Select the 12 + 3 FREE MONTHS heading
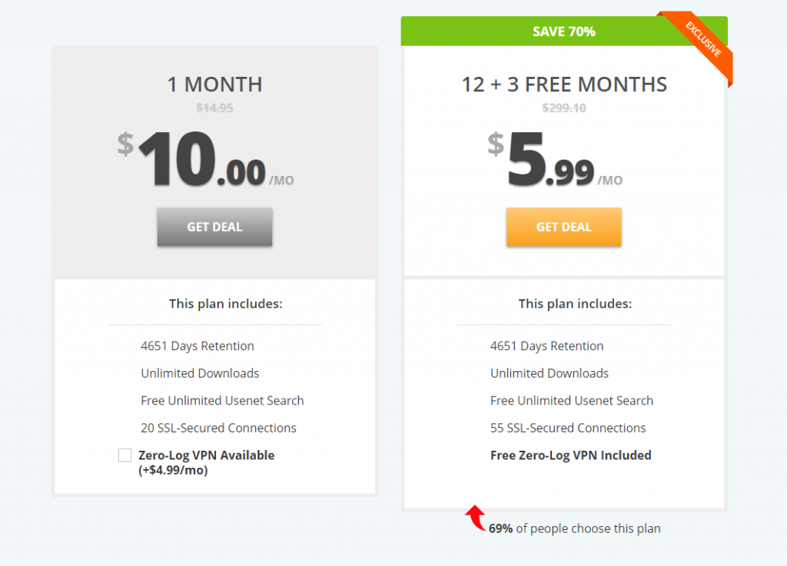The width and height of the screenshot is (787, 566). (564, 84)
